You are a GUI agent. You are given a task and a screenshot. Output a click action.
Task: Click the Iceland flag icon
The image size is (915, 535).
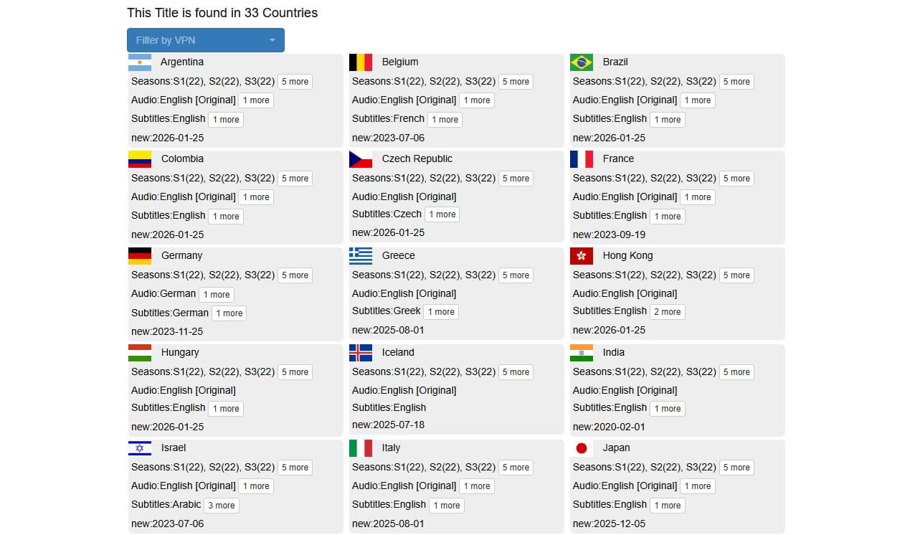click(x=361, y=353)
